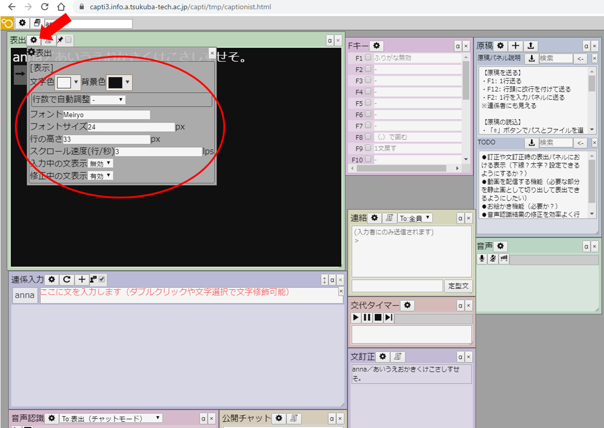Start the 交代タイマー with the play button
Screen dimensions: 604x428
(356, 318)
